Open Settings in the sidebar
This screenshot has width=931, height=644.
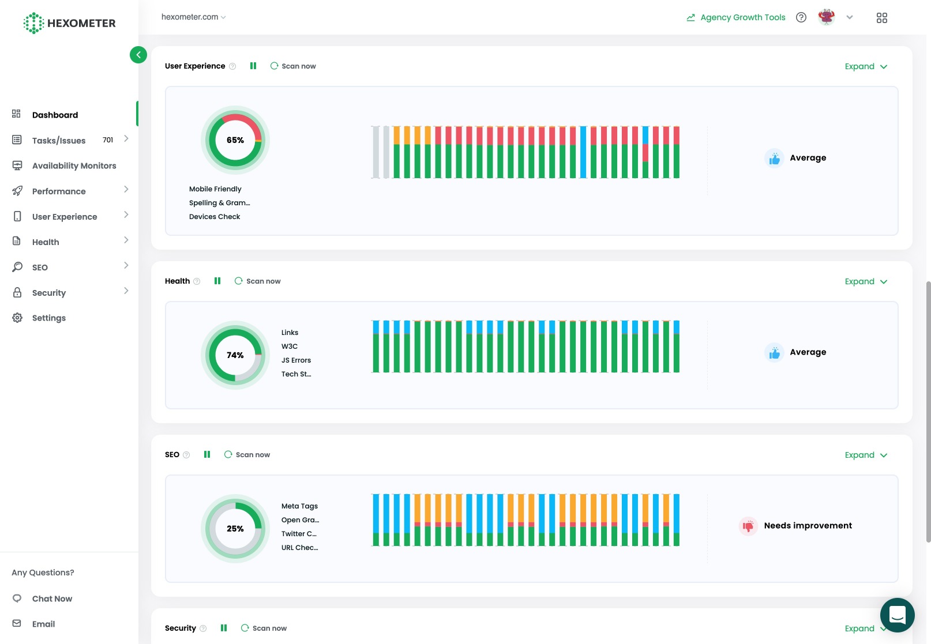49,318
